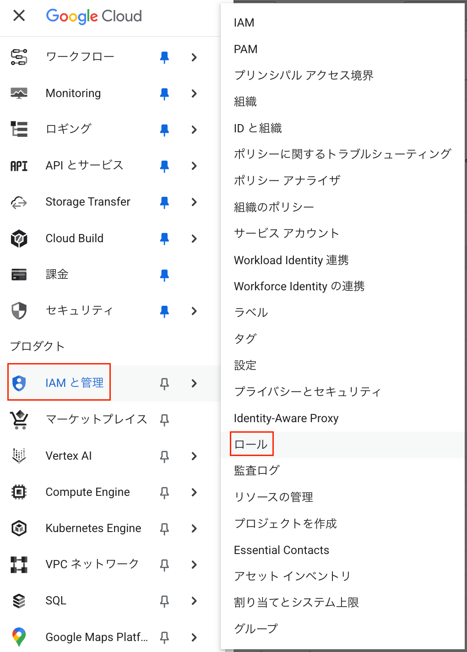The image size is (467, 652).
Task: Unpin API とサービス from the menu
Action: pyautogui.click(x=164, y=166)
